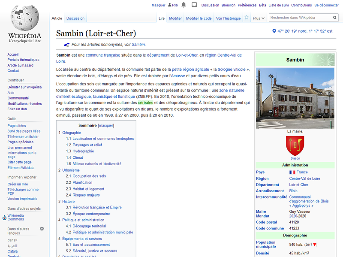Open Modifications récentes in sidebar

(24, 104)
